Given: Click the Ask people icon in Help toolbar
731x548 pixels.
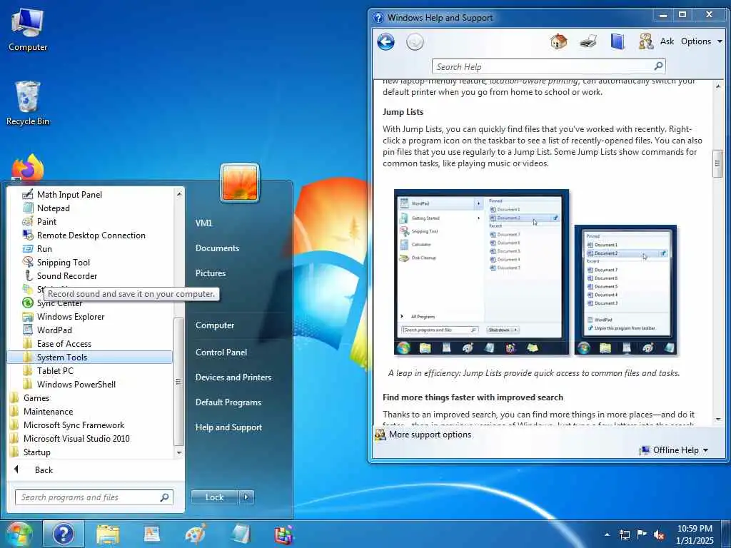Looking at the screenshot, I should pyautogui.click(x=645, y=41).
